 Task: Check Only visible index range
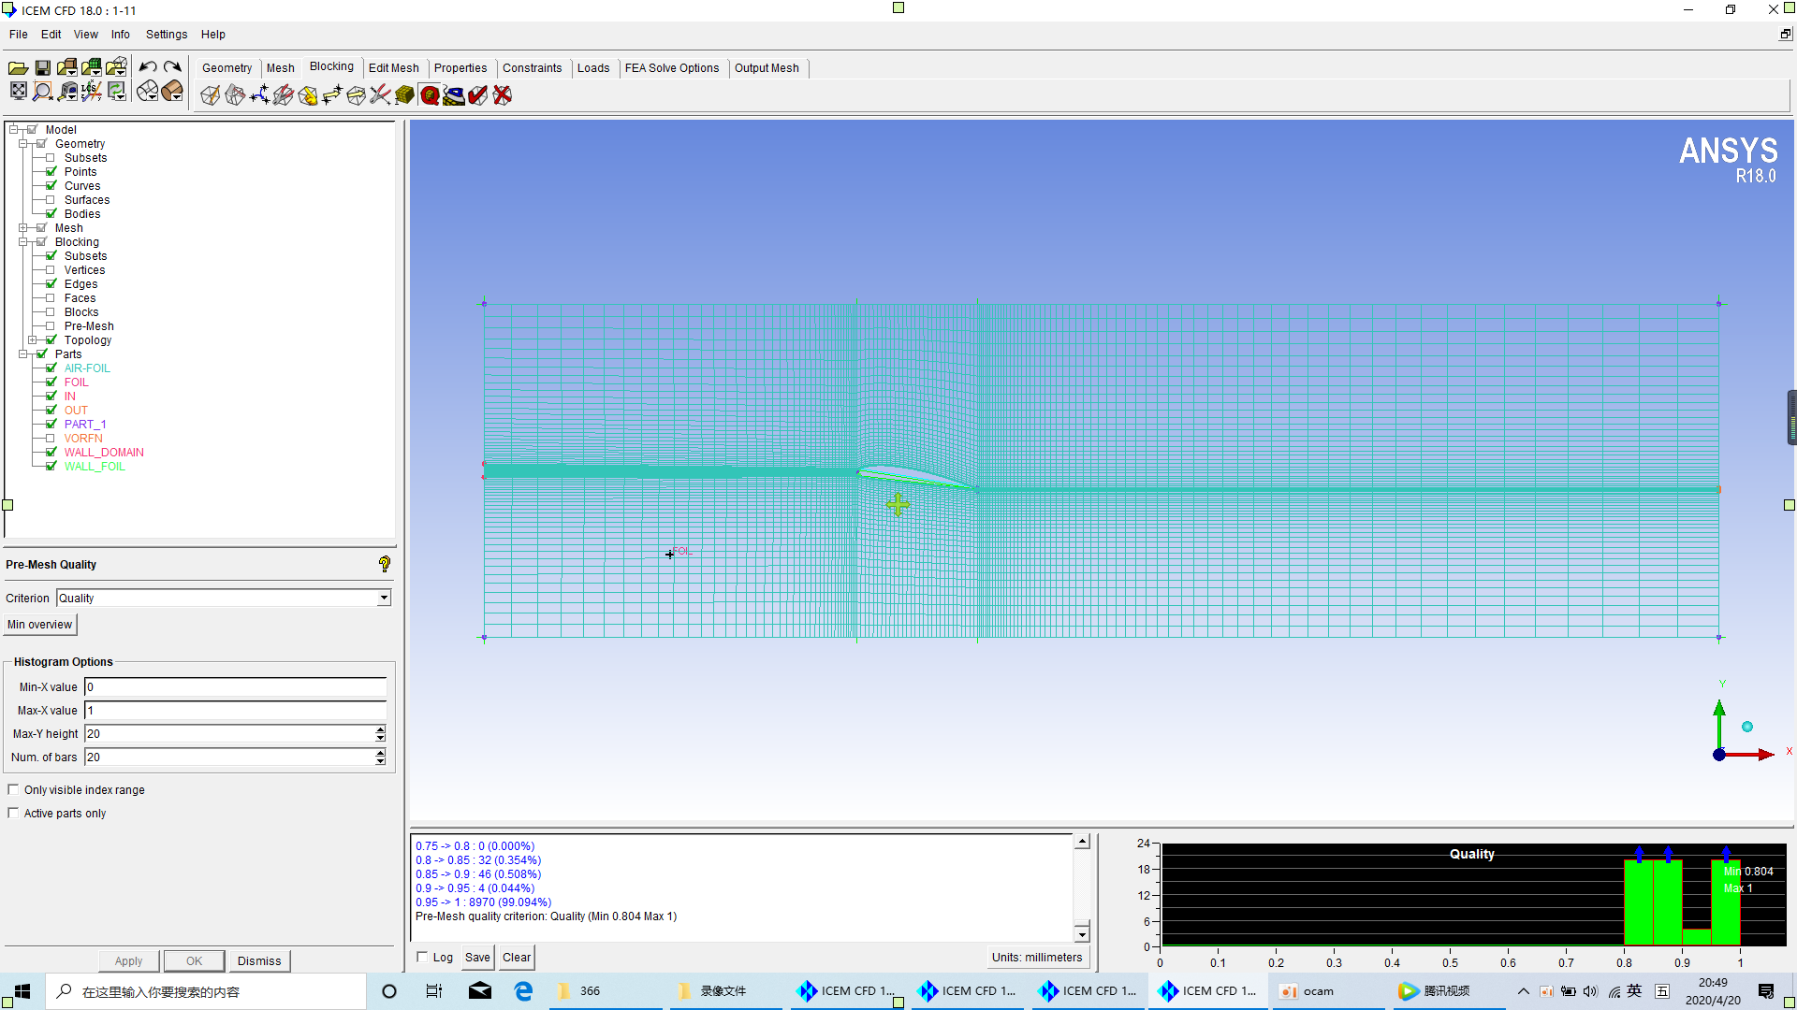(x=13, y=789)
